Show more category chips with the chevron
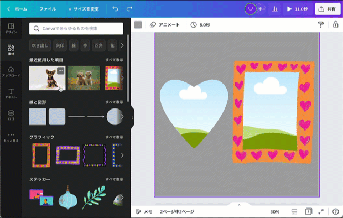 click(x=122, y=45)
